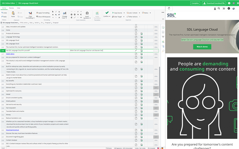Click the Clear Formatting icon
The image size is (239, 149).
coord(30,13)
